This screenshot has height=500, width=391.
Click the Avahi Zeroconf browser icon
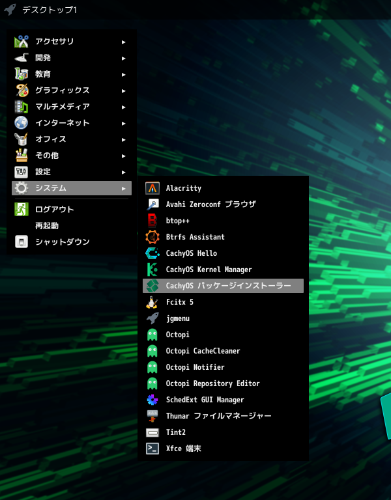pos(152,204)
